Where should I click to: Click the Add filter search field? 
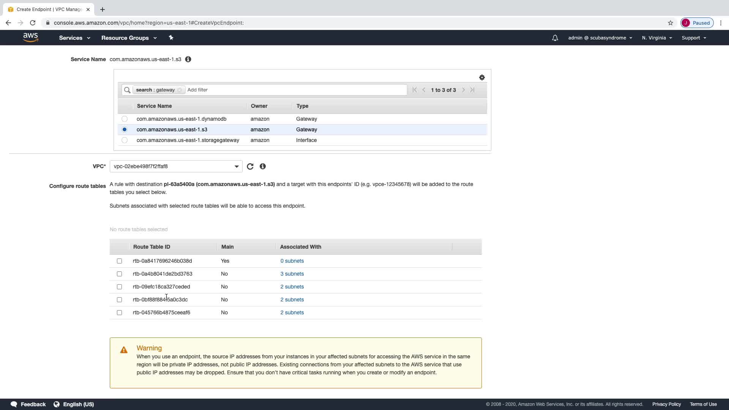(x=296, y=90)
